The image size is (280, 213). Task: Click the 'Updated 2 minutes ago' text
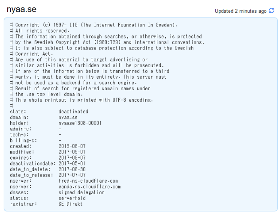(x=241, y=11)
